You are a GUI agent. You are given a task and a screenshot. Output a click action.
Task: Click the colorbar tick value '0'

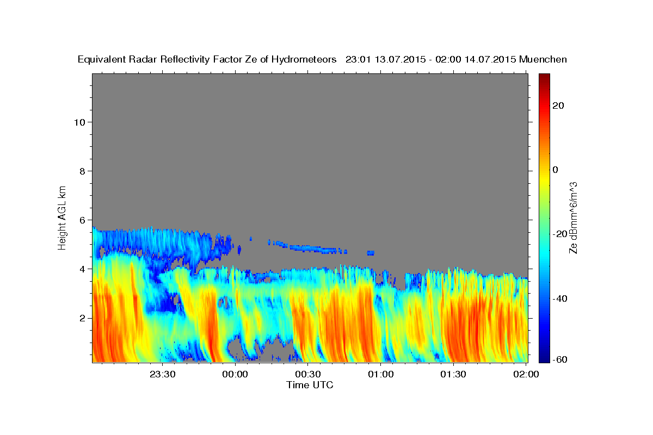556,170
